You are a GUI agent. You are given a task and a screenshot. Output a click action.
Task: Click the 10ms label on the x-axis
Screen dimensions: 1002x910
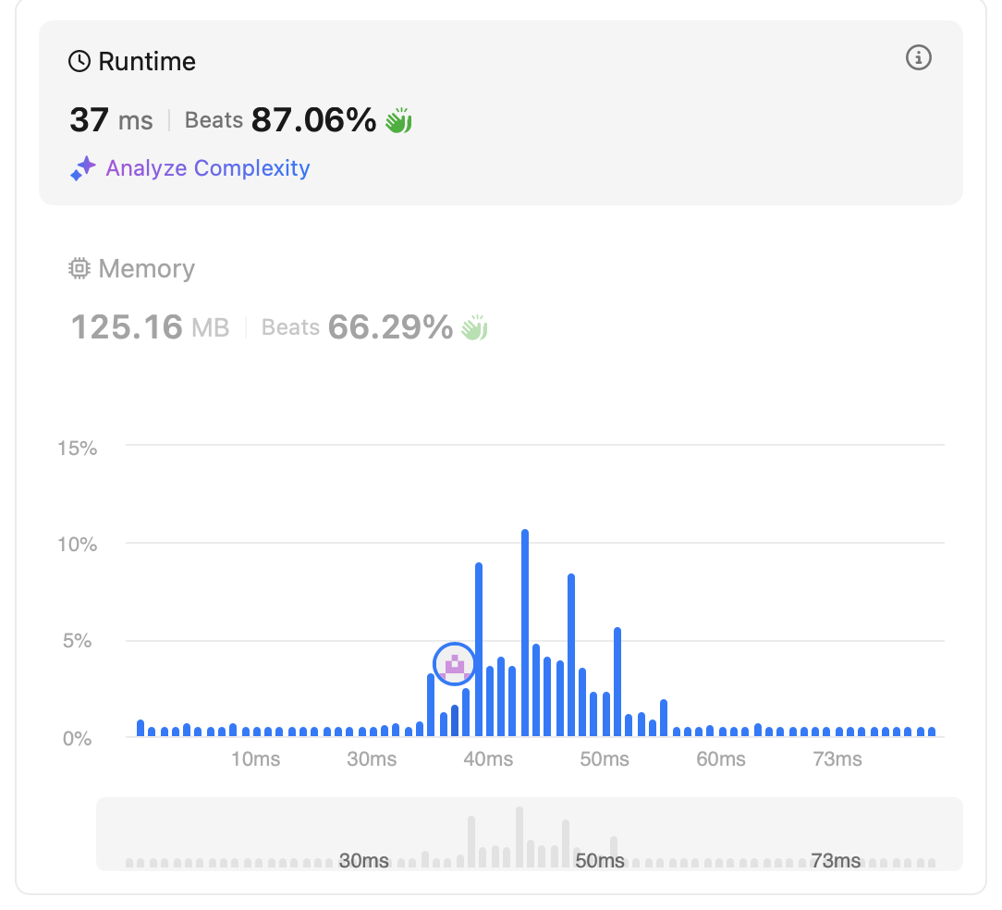point(255,759)
